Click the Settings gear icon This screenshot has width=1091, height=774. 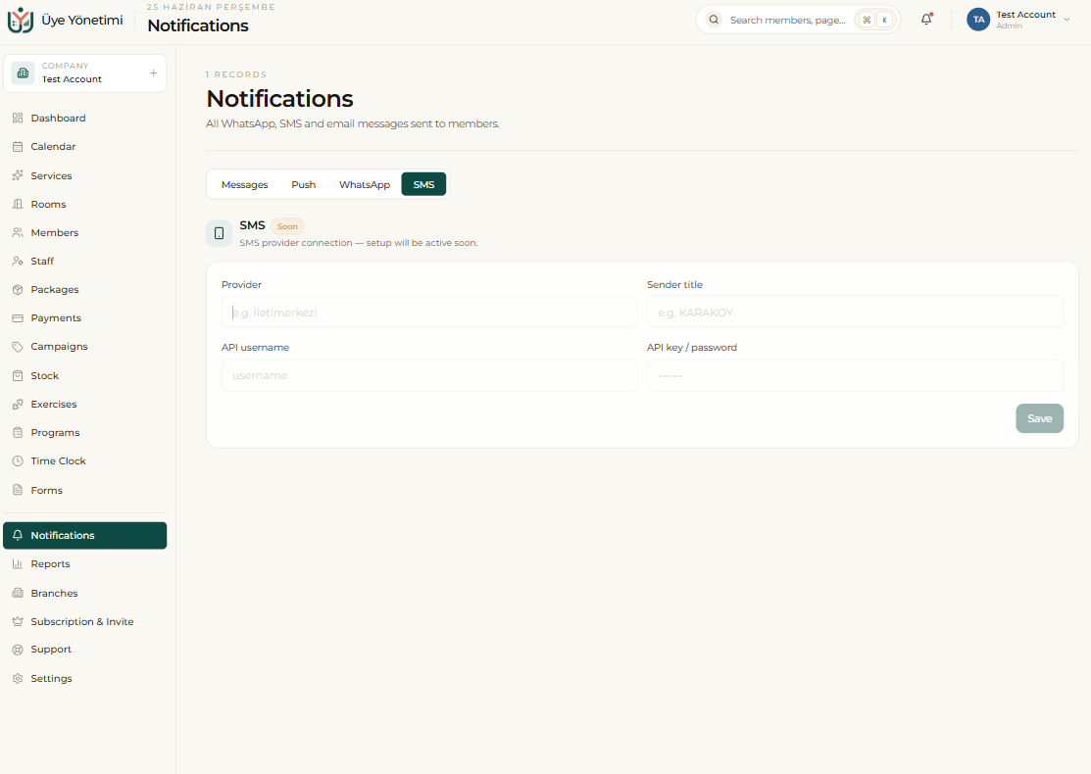tap(18, 679)
